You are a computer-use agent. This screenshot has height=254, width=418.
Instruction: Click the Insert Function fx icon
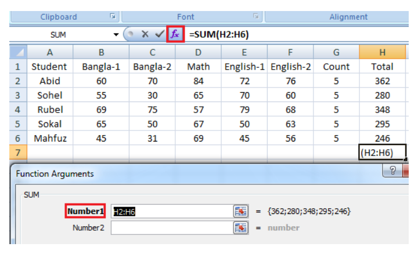click(175, 34)
